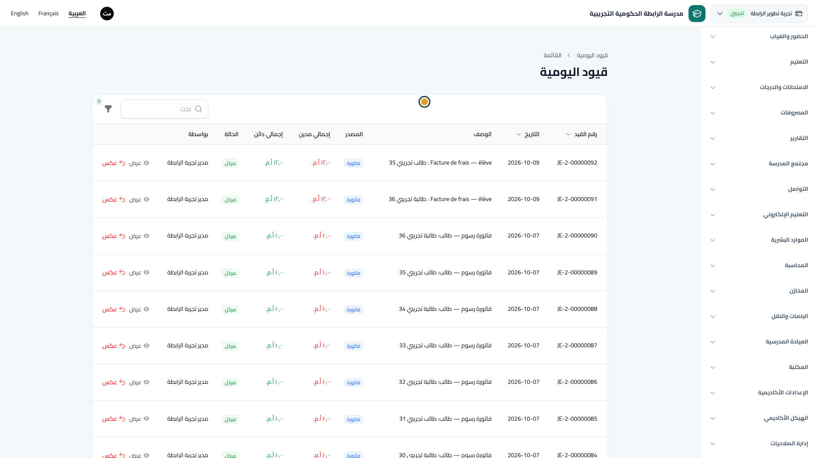Click reverse arrow icon for JE-2-00000087
Screen dimensions: 815x458
click(122, 346)
